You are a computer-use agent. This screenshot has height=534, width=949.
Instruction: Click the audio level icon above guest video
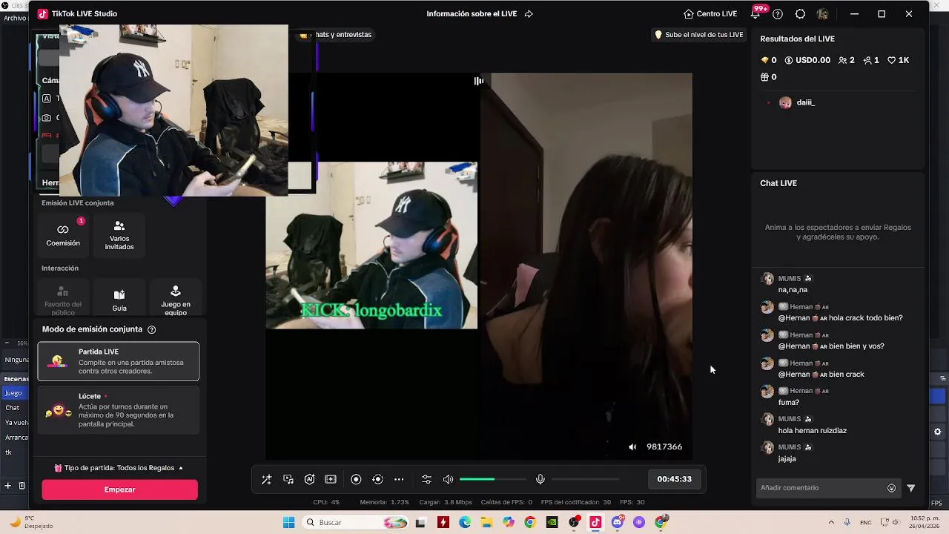click(x=479, y=81)
